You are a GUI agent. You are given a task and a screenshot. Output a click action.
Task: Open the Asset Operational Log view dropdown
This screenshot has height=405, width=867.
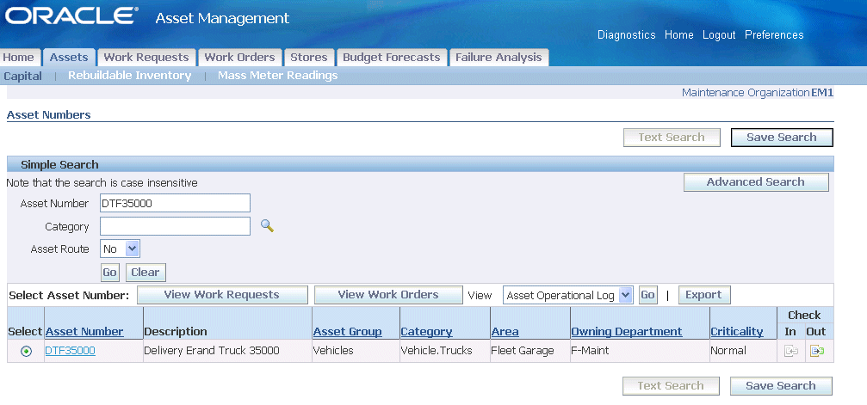(x=567, y=295)
